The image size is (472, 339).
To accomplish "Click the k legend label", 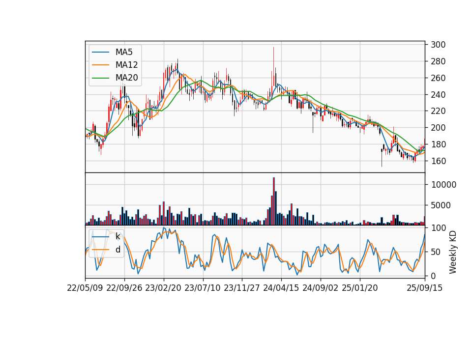I will pos(118,236).
